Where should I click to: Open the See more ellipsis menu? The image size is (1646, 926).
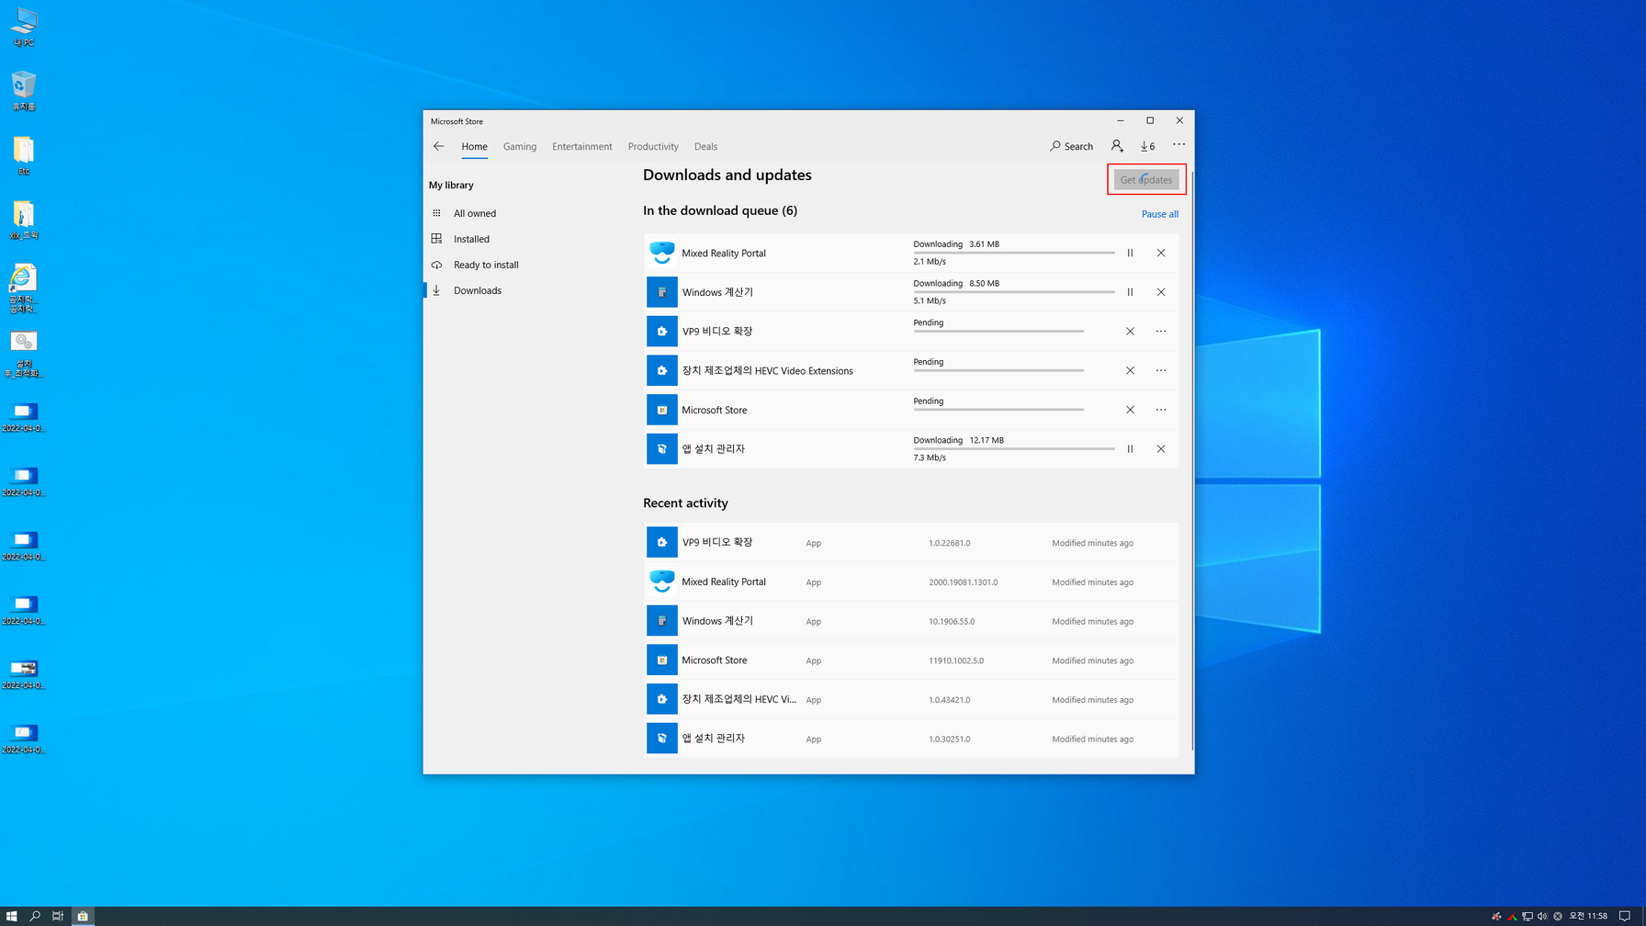pos(1179,145)
